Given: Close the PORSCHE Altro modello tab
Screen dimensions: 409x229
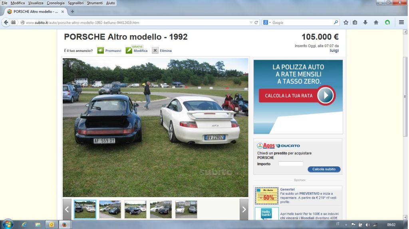Looking at the screenshot, I should click(x=63, y=12).
